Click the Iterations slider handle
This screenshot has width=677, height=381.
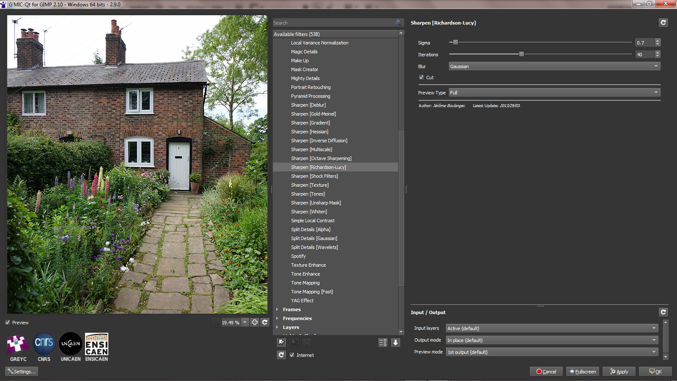521,54
